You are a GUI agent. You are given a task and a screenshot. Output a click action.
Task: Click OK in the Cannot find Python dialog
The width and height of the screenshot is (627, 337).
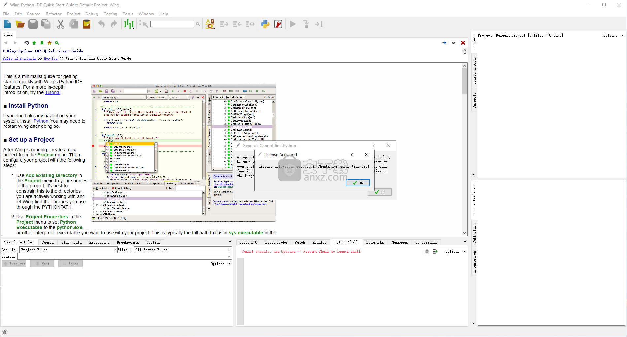click(x=380, y=192)
